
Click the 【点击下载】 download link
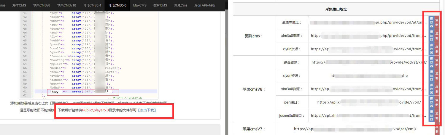pos(147,110)
